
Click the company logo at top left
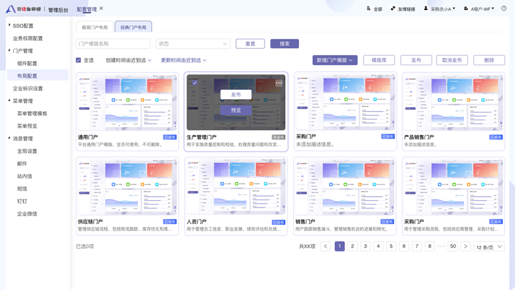(24, 9)
